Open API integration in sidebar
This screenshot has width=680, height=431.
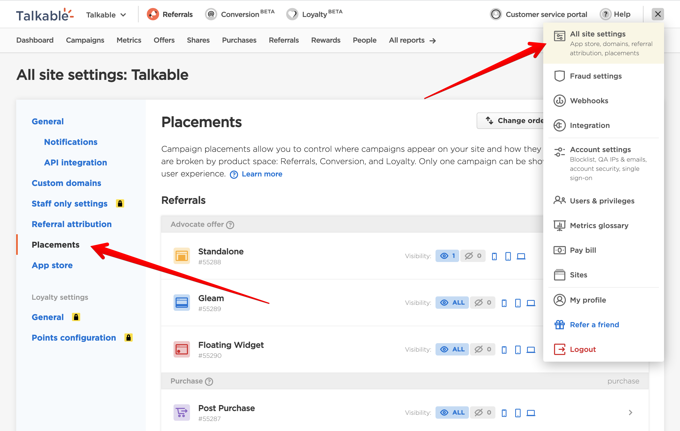[75, 163]
